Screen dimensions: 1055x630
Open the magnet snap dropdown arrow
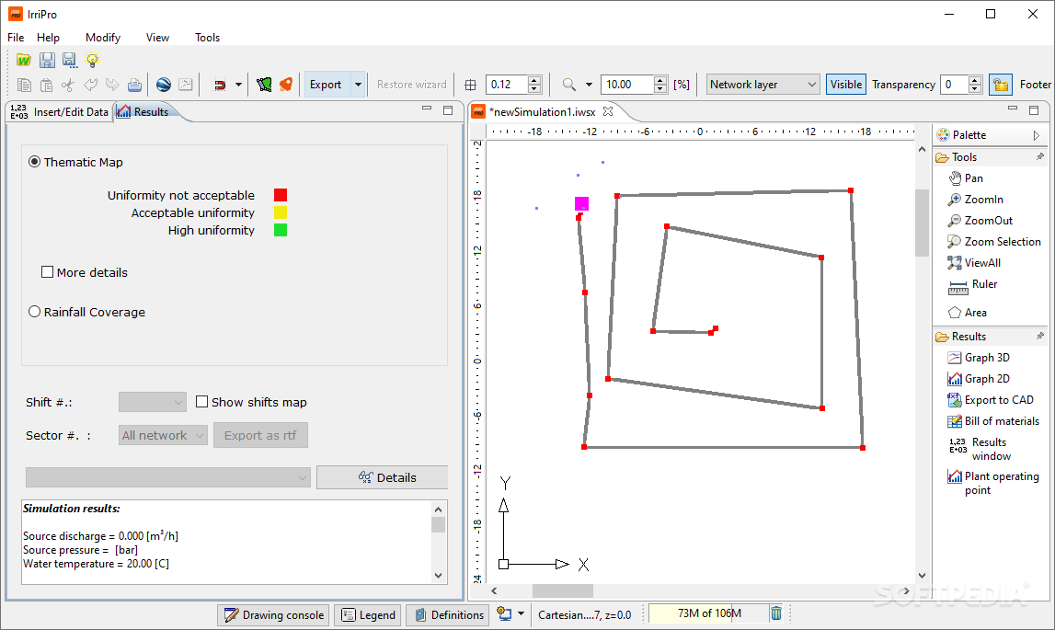pos(238,85)
